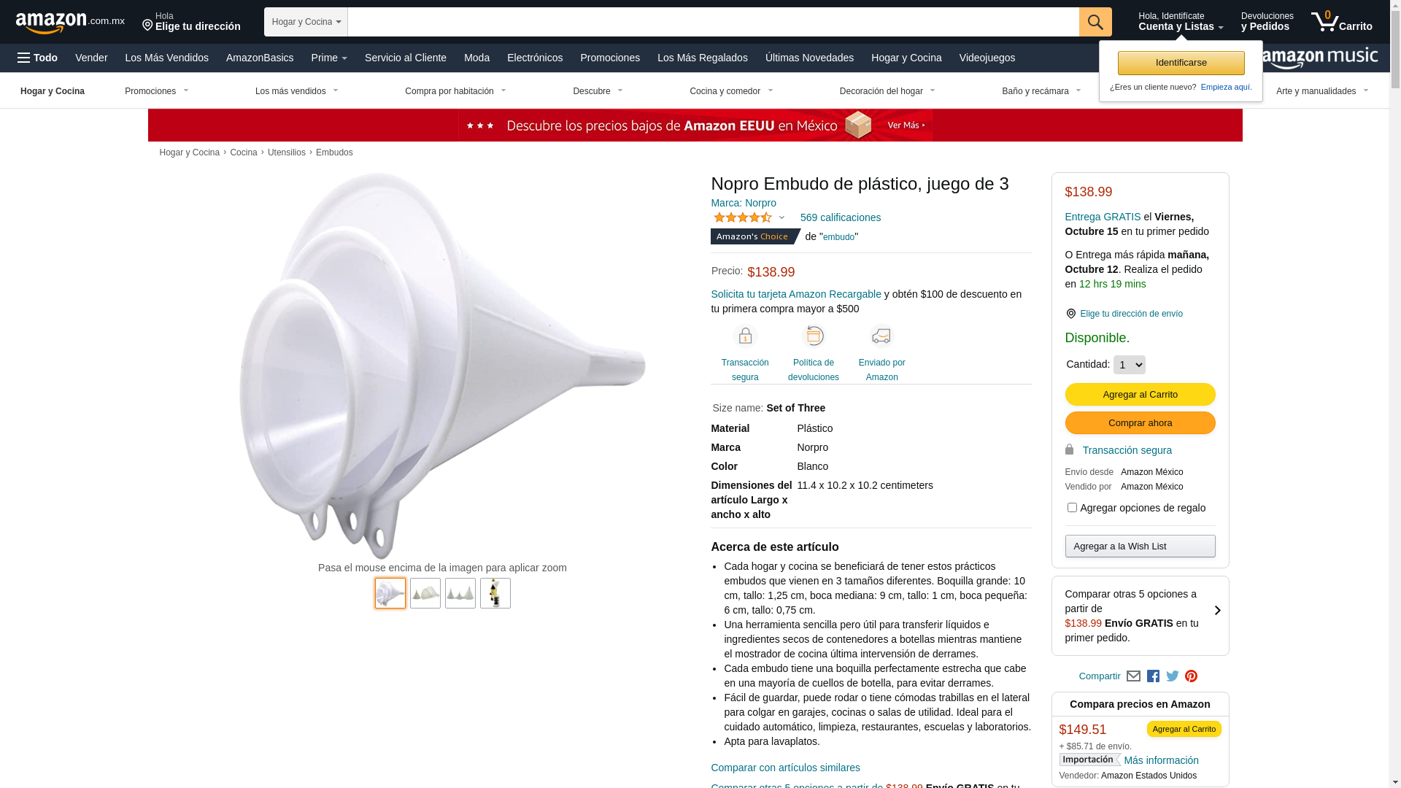The height and width of the screenshot is (788, 1401).
Task: Share product via email icon
Action: tap(1133, 676)
